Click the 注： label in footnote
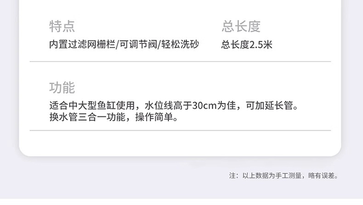Viewport: 363px width, 205px height. pyautogui.click(x=234, y=175)
